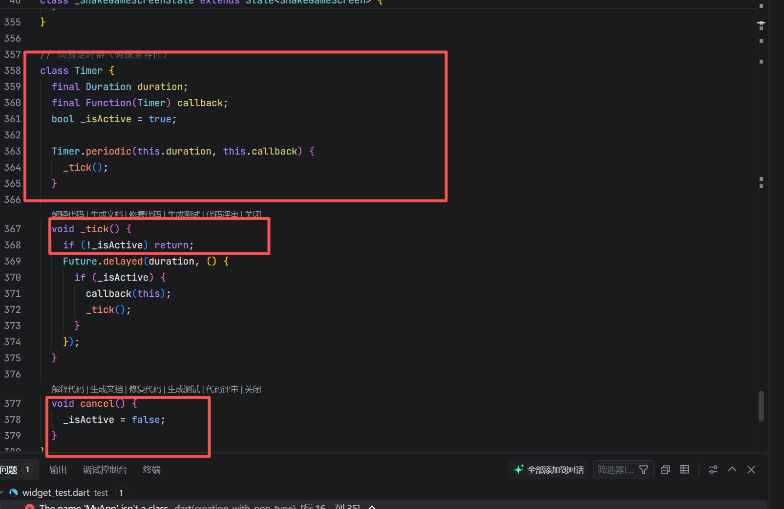
Task: Click 关闭 code lens above void _tick()
Action: (253, 214)
